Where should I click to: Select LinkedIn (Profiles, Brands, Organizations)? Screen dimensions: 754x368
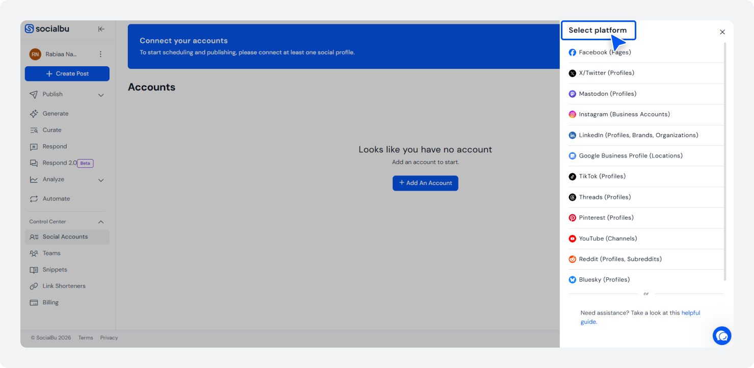click(x=646, y=135)
